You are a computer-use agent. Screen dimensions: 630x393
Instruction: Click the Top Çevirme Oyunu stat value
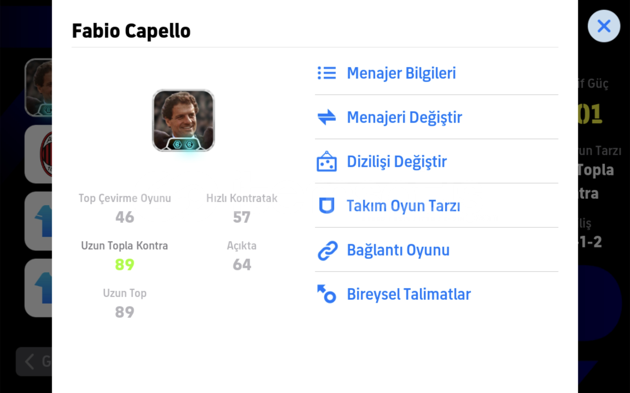[125, 217]
